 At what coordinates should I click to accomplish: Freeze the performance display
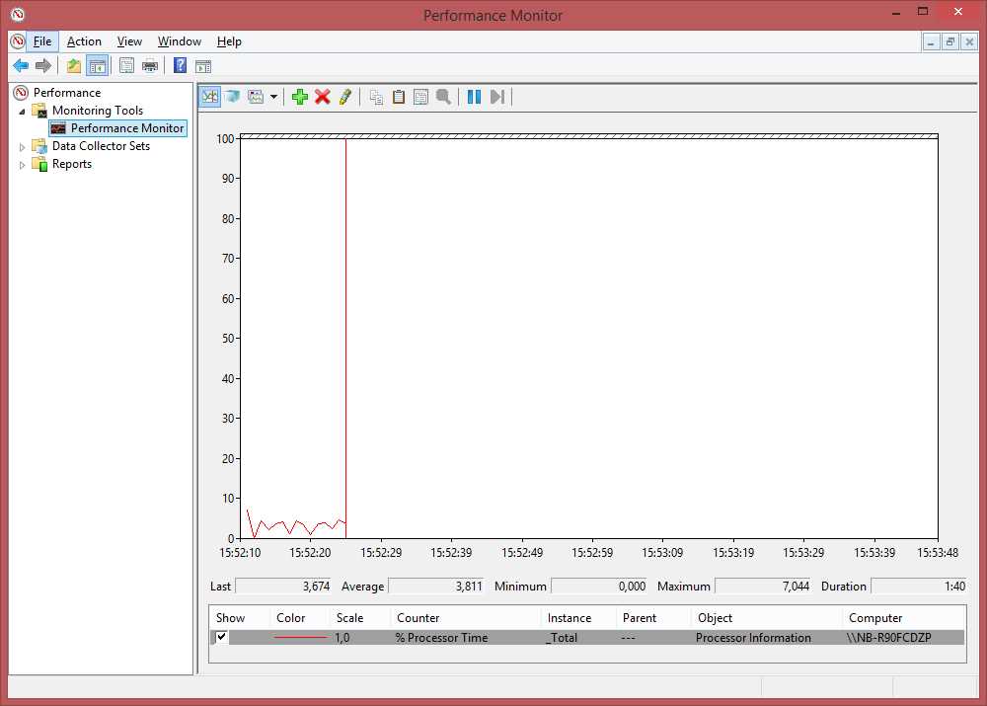pyautogui.click(x=473, y=96)
